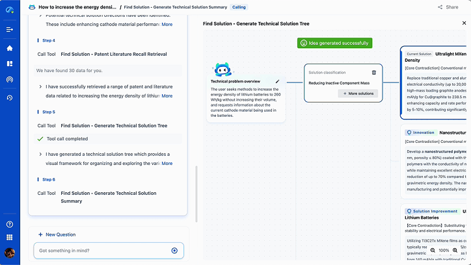Viewport: 471px width, 265px height.
Task: Click the 'Got something in mind?' input field
Action: [x=101, y=251]
